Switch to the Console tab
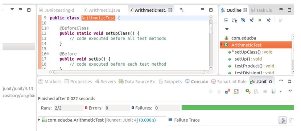 [197, 82]
